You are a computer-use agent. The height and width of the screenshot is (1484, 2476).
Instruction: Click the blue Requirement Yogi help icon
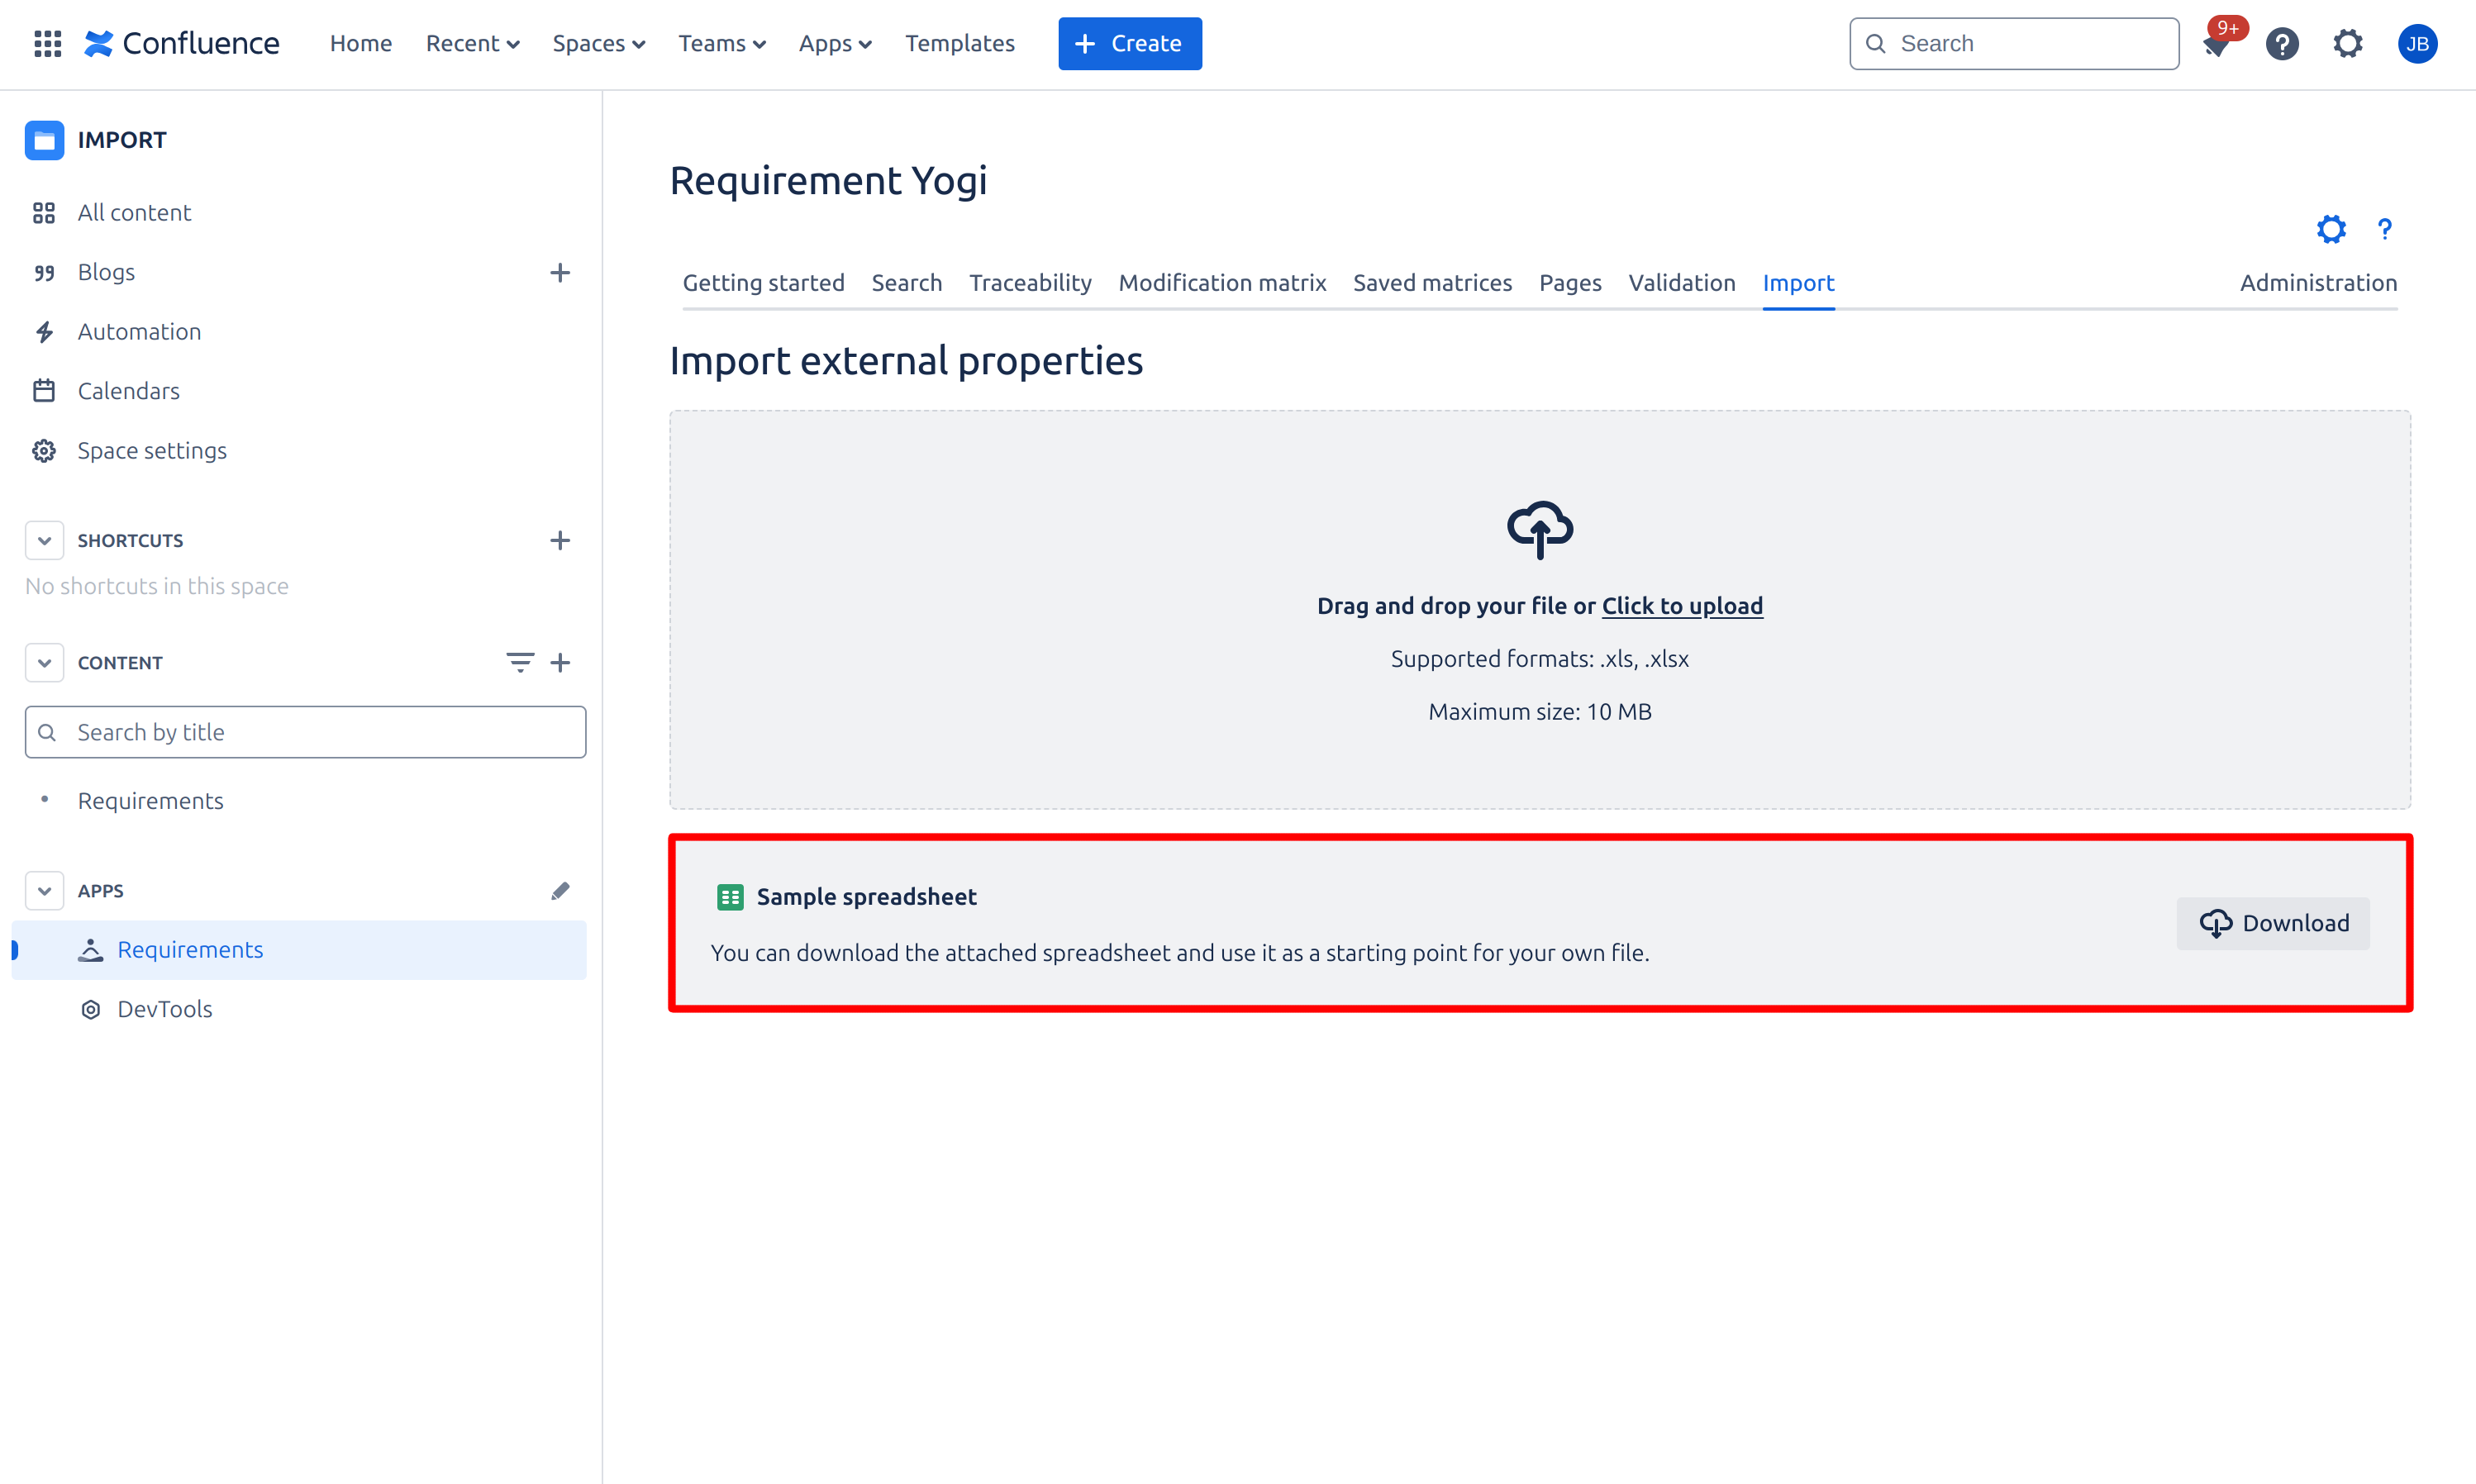coord(2385,230)
